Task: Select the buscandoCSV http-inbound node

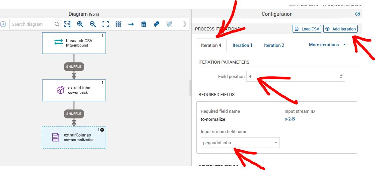Action: point(74,43)
